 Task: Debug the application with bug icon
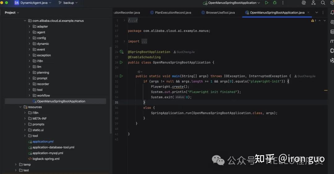[275, 3]
